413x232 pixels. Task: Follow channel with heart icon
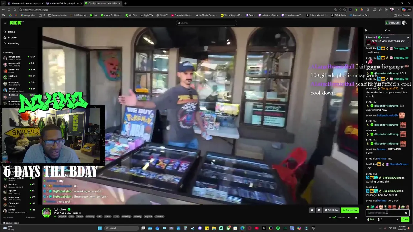coord(319,210)
